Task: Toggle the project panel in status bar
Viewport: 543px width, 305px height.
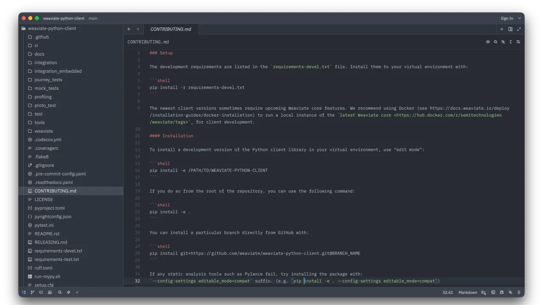Action: pos(24,292)
